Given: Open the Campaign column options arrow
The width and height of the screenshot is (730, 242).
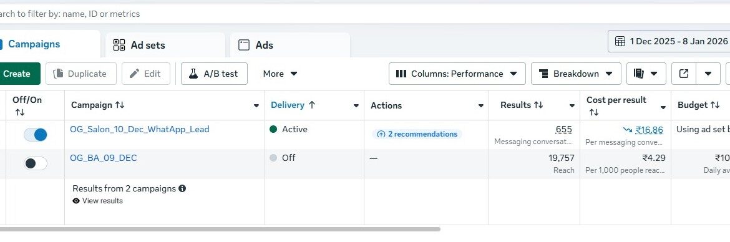Looking at the screenshot, I should coord(256,105).
